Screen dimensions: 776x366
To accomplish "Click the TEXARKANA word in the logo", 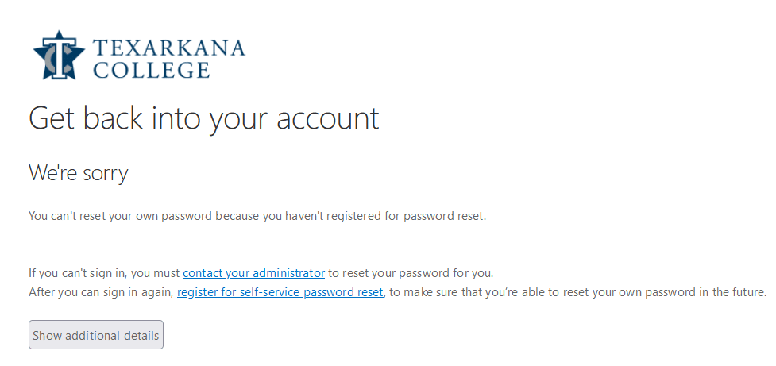I will [x=168, y=48].
